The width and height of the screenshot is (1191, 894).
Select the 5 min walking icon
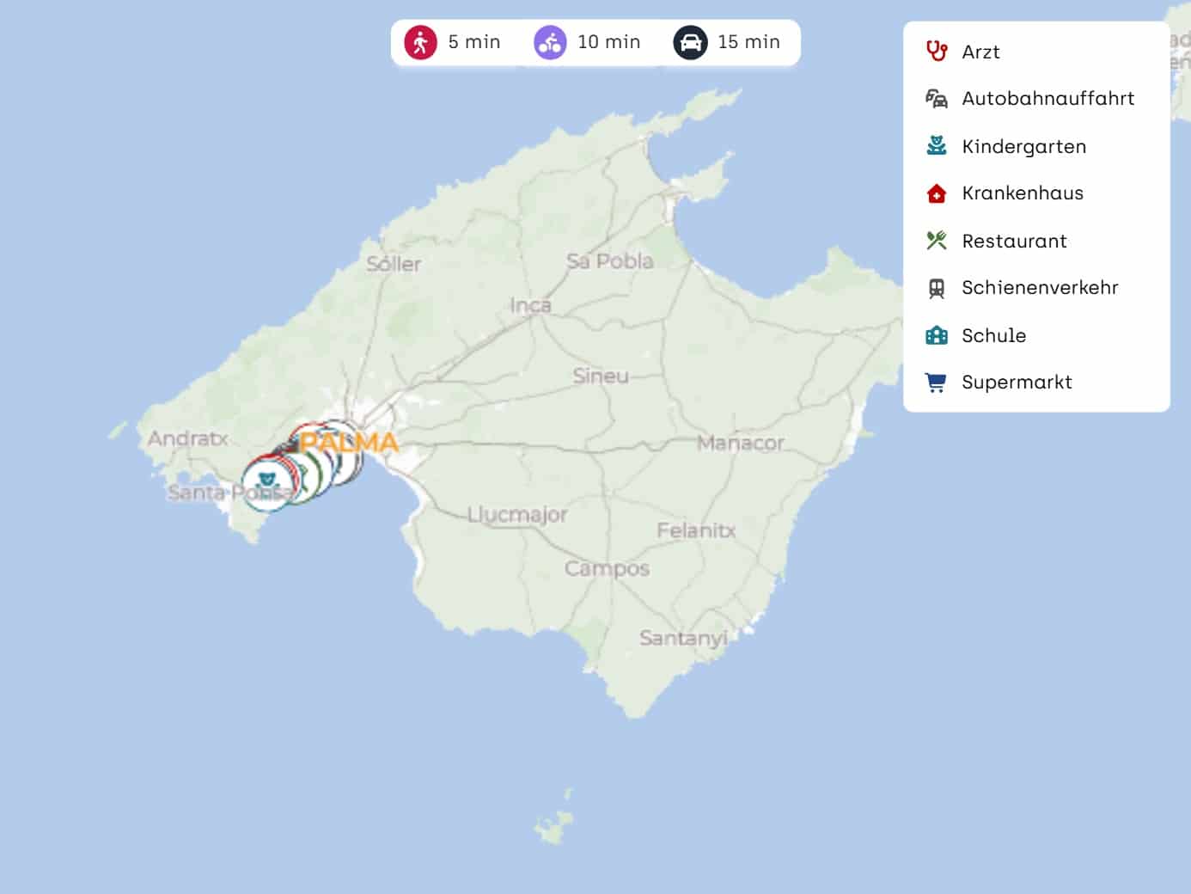pyautogui.click(x=420, y=42)
